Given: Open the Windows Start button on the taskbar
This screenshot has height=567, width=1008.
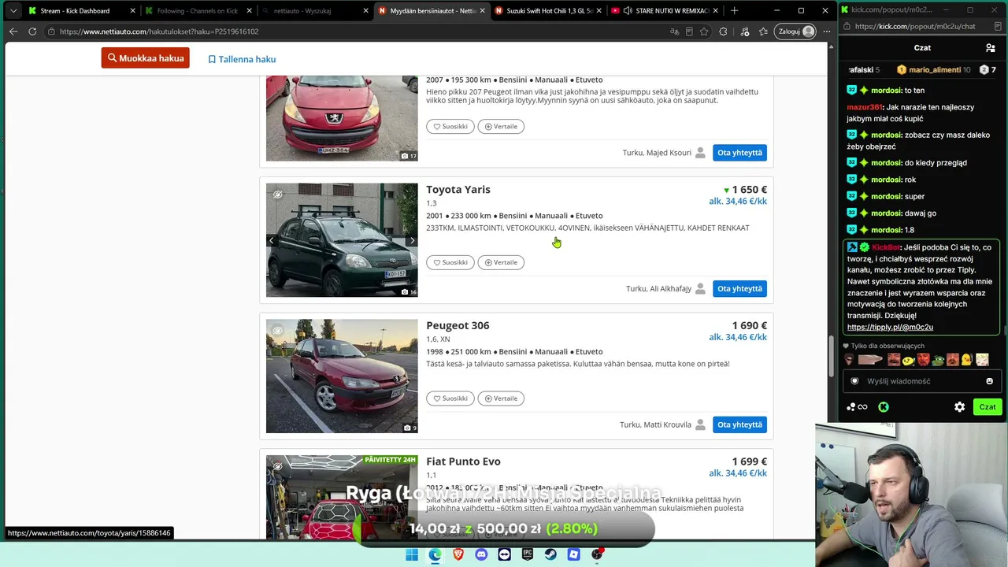Looking at the screenshot, I should [412, 554].
